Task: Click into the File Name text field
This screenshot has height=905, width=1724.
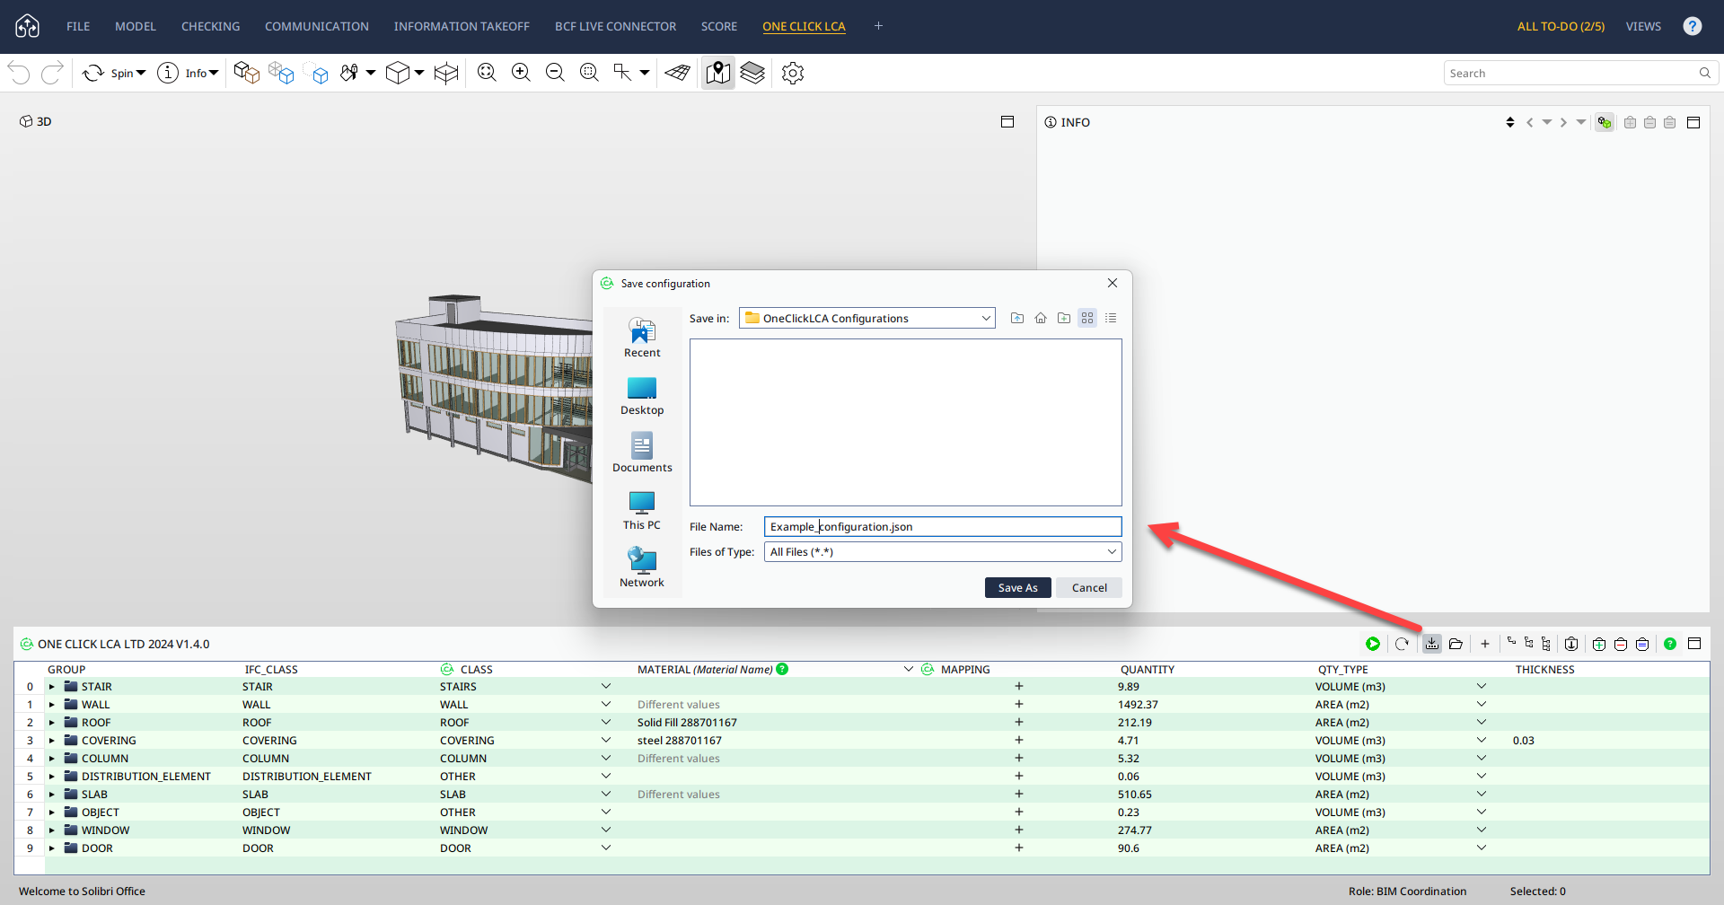Action: (x=943, y=526)
